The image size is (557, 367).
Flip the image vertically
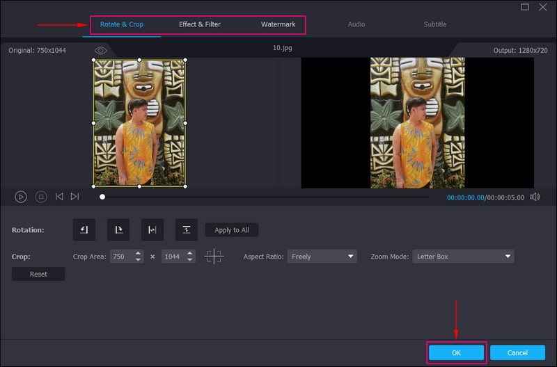187,230
